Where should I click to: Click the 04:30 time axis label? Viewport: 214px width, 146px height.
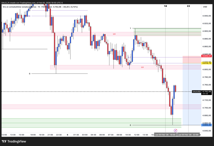[x=93, y=135]
